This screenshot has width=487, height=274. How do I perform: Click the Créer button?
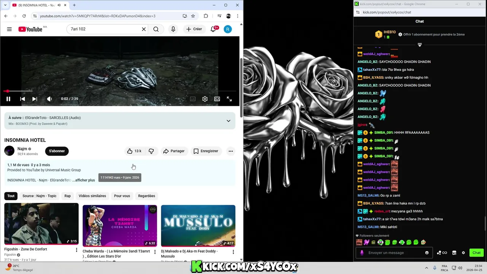194,29
